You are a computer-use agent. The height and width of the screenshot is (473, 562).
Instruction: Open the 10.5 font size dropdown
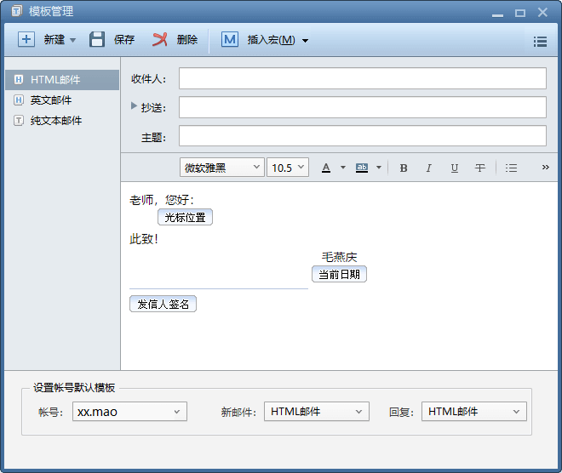tap(288, 168)
